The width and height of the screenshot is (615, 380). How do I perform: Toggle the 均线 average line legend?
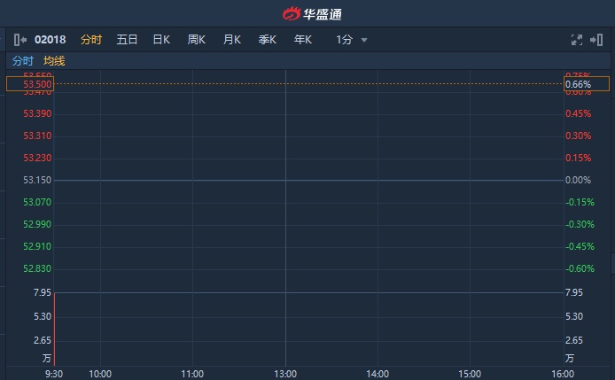[x=54, y=61]
